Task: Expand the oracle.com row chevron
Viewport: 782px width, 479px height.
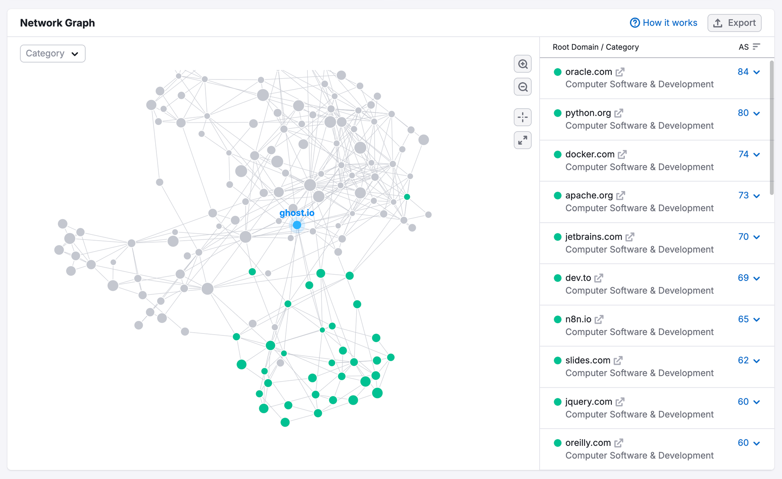Action: [757, 72]
